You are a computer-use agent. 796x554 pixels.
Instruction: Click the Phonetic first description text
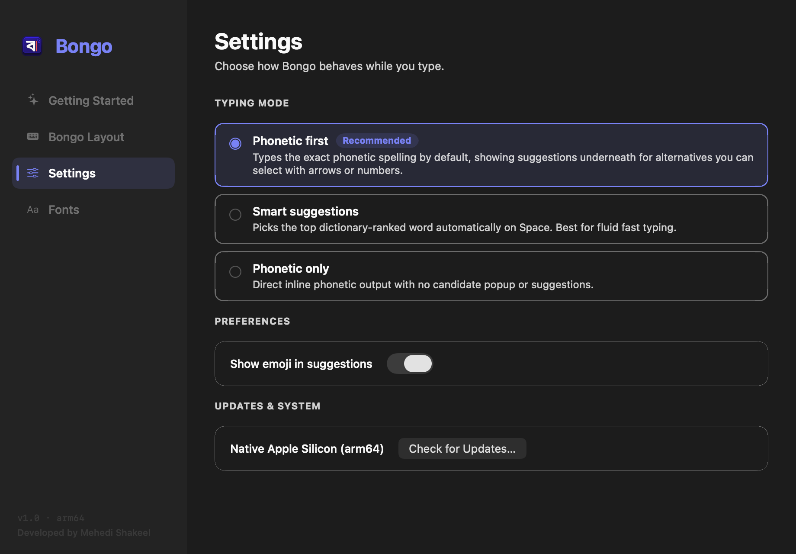pyautogui.click(x=503, y=164)
